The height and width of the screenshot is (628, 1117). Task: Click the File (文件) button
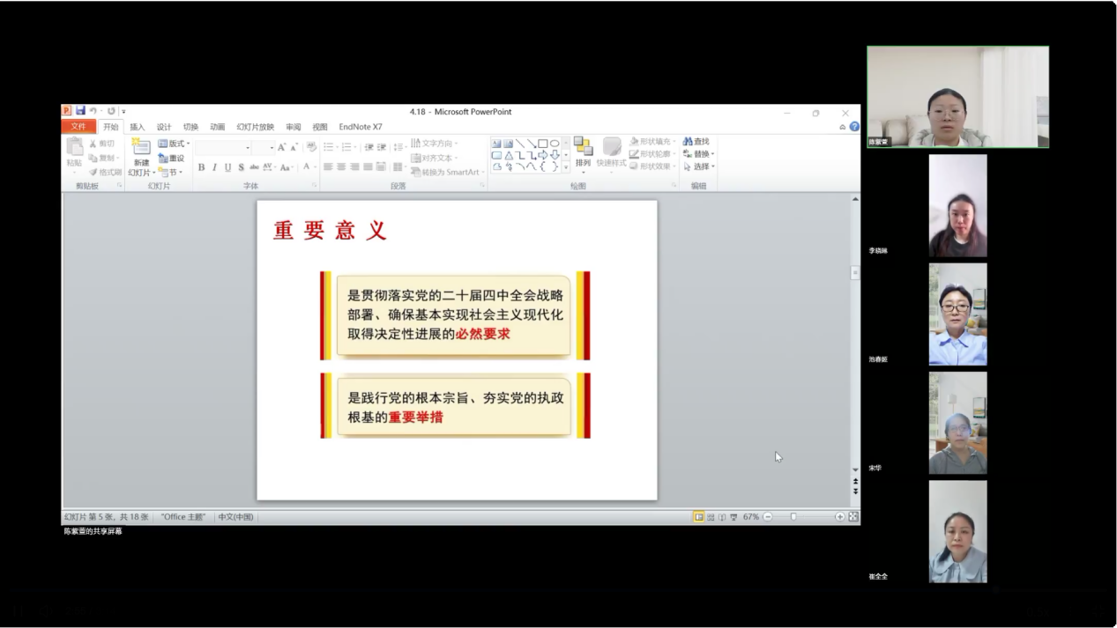pos(78,127)
